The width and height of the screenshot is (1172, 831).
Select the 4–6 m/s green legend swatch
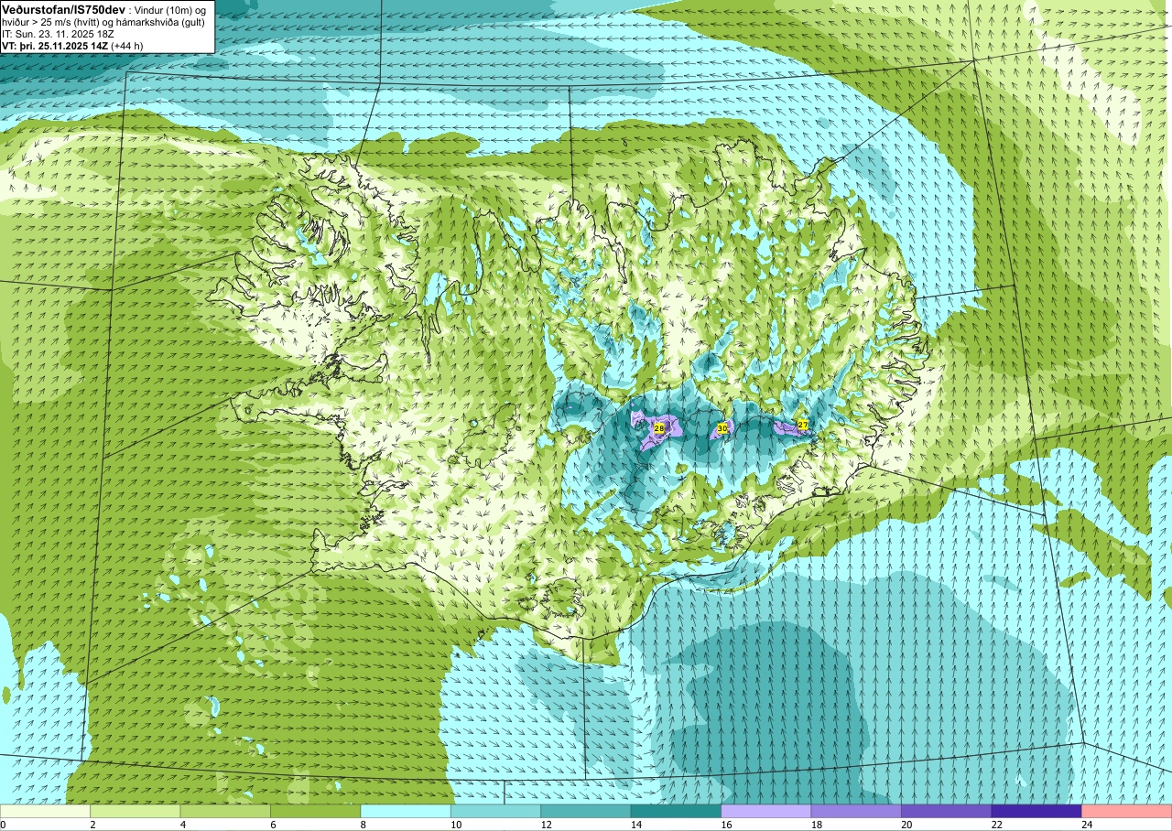tap(225, 811)
